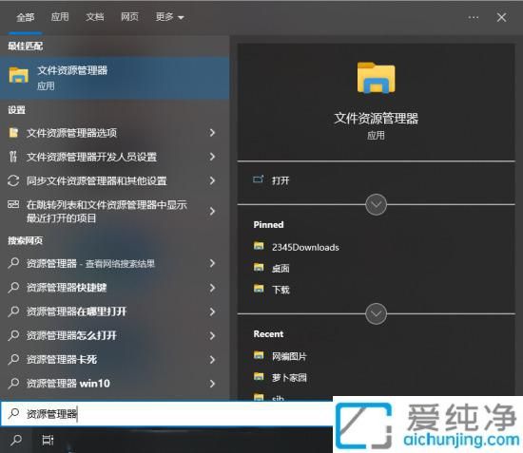Expand 同步文件资源管理器和其他设置 arrow
The width and height of the screenshot is (523, 453).
(212, 180)
